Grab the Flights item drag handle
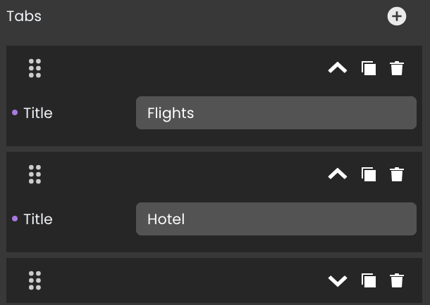This screenshot has height=305, width=430. 35,68
